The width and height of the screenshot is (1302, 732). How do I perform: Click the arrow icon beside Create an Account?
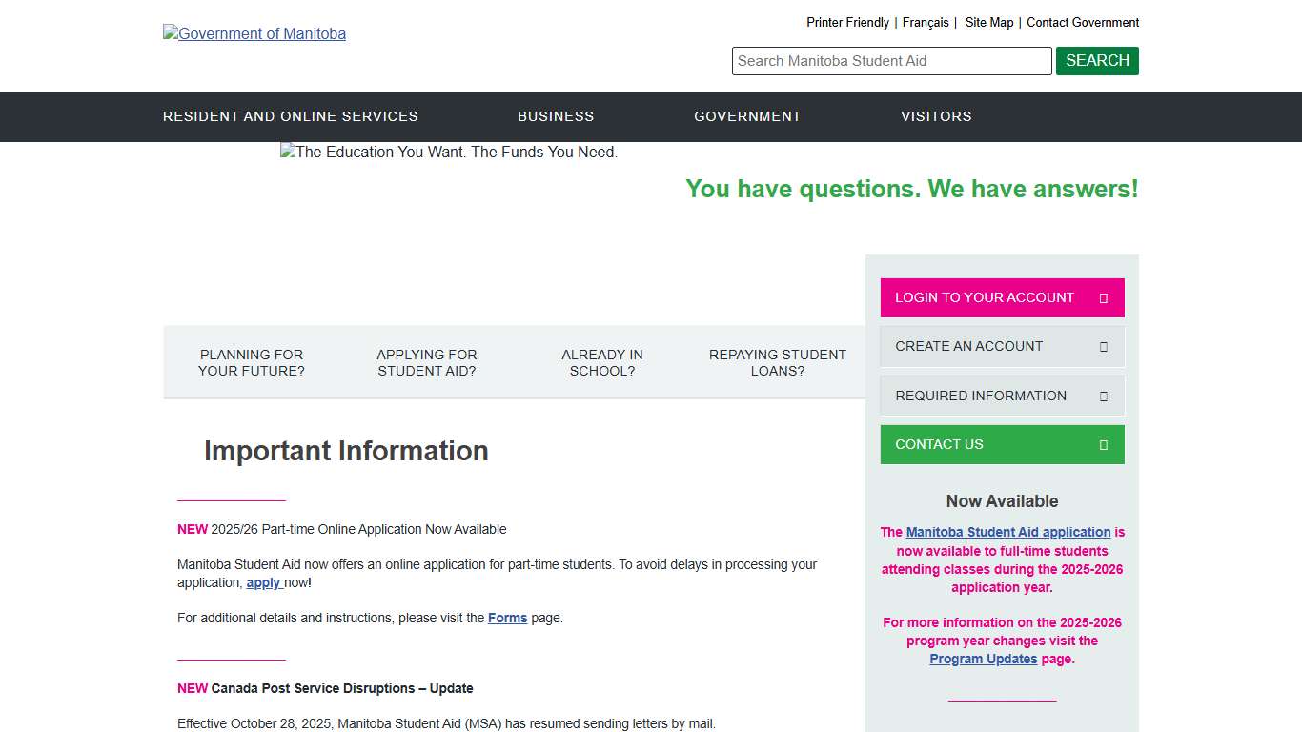coord(1103,347)
